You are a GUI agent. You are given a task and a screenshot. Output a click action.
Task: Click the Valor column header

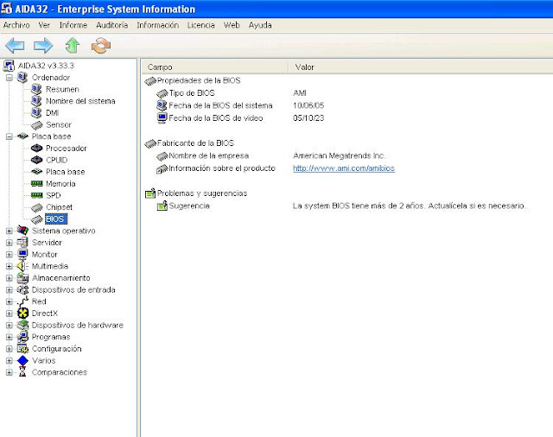coord(421,67)
